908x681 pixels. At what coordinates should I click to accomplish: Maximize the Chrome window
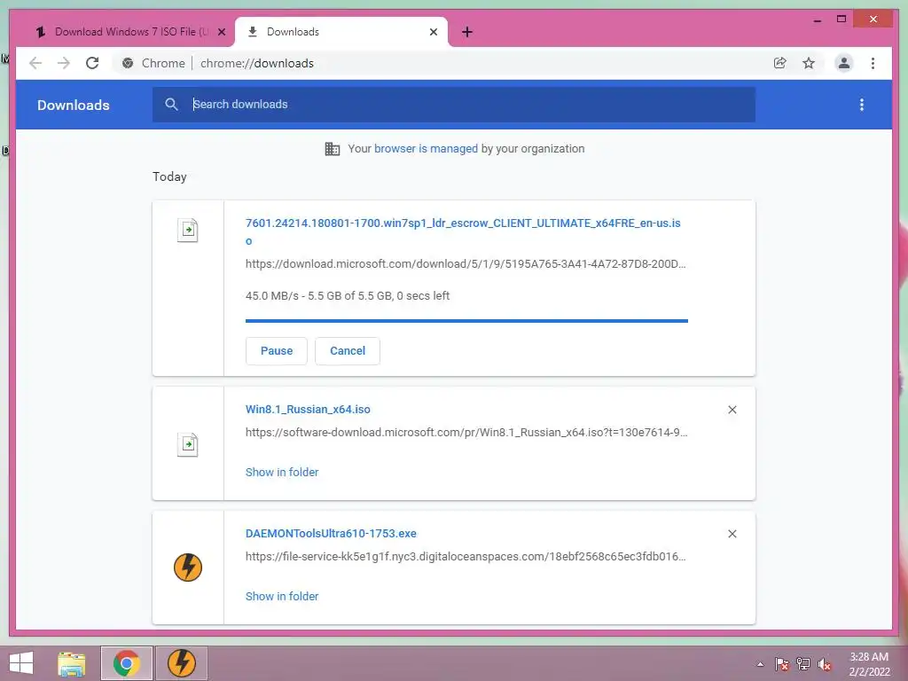(x=841, y=20)
